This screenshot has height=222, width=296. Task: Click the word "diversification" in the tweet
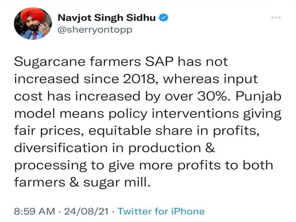pyautogui.click(x=61, y=148)
